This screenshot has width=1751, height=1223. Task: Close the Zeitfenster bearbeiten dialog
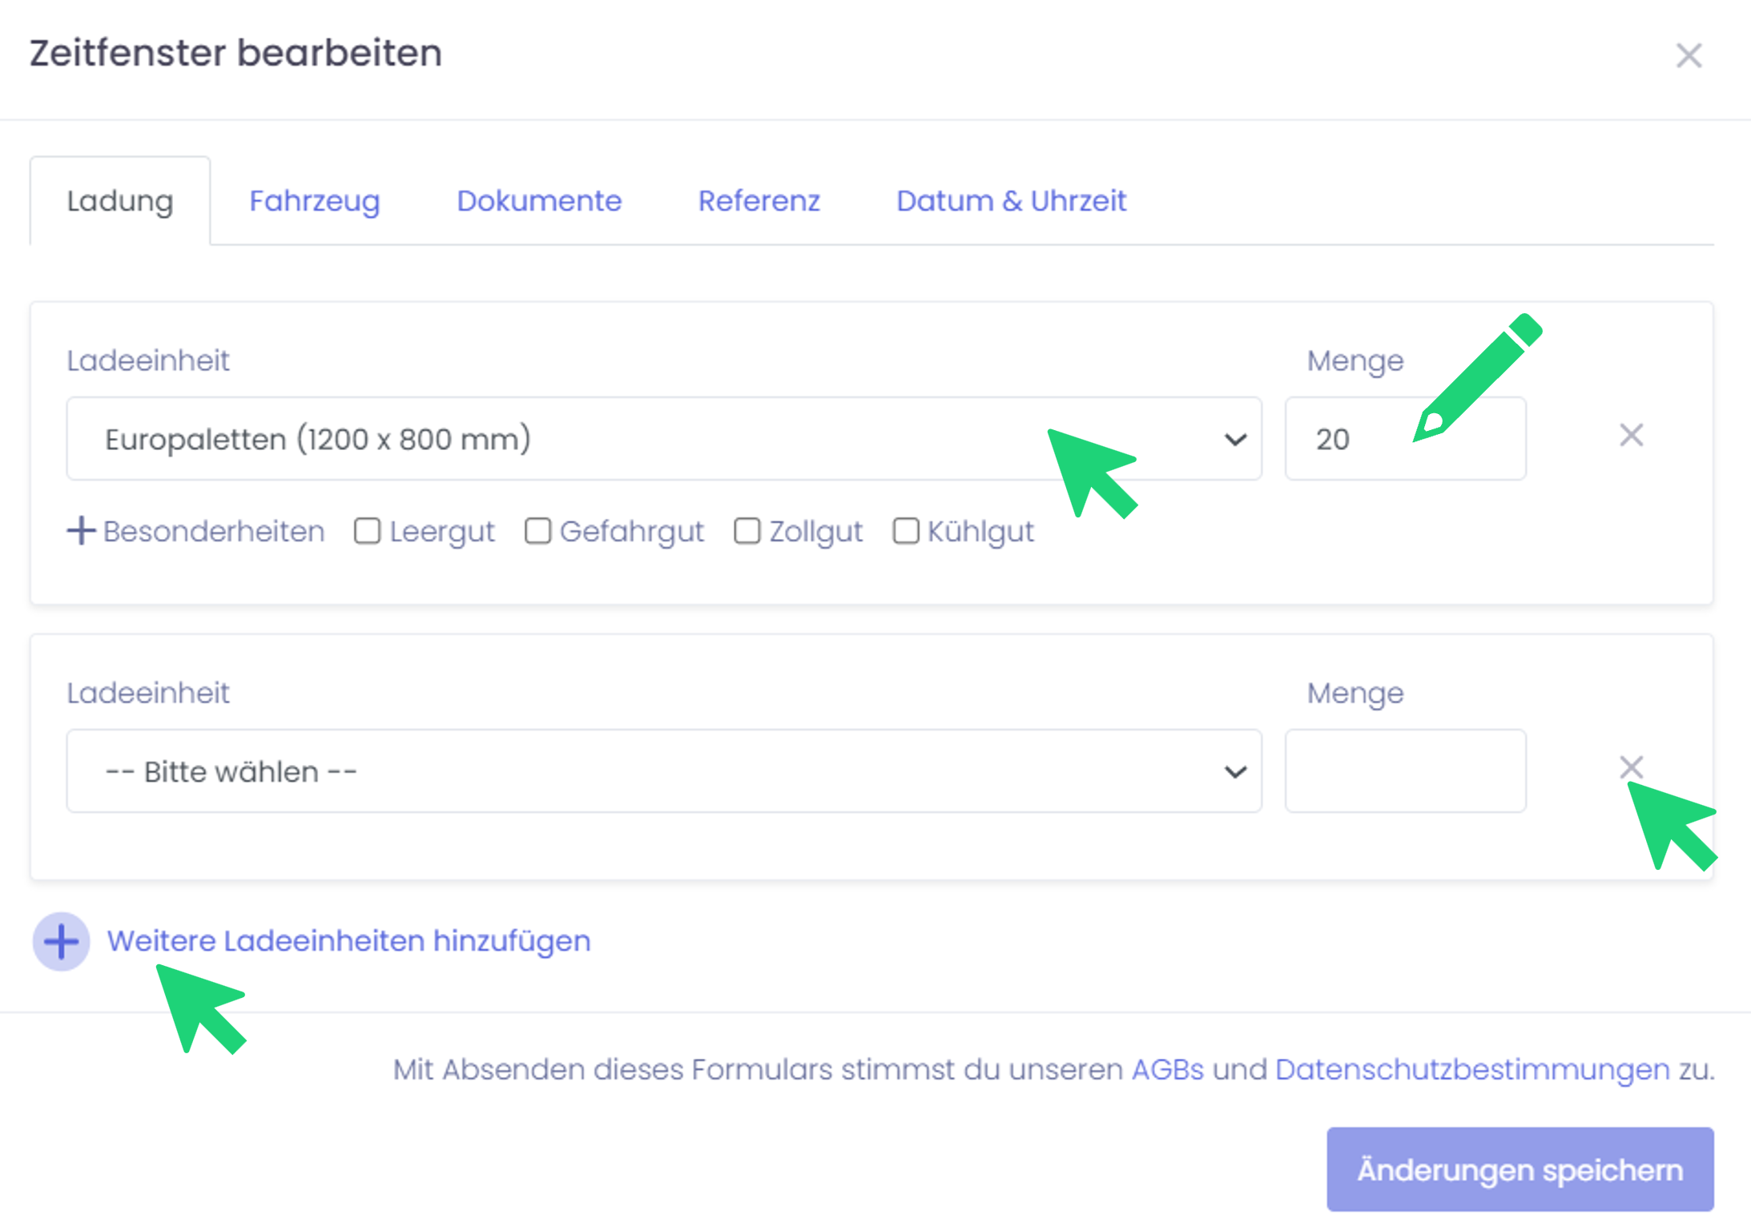pos(1689,55)
